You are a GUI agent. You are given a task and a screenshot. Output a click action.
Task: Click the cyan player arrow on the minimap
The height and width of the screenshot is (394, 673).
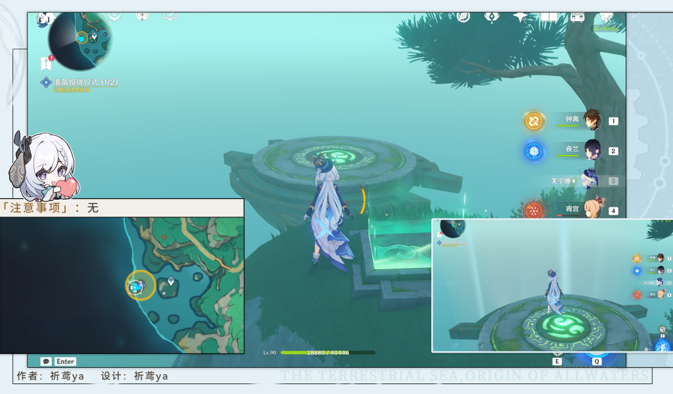(x=81, y=39)
